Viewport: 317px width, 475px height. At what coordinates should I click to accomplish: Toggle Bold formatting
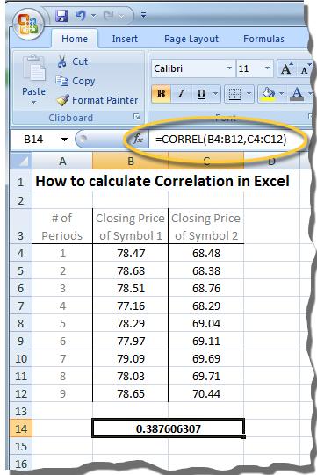pos(161,94)
